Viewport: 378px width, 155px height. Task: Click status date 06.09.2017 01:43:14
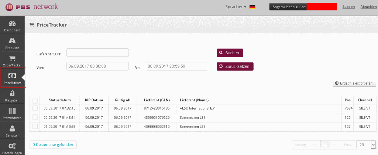coord(59,117)
